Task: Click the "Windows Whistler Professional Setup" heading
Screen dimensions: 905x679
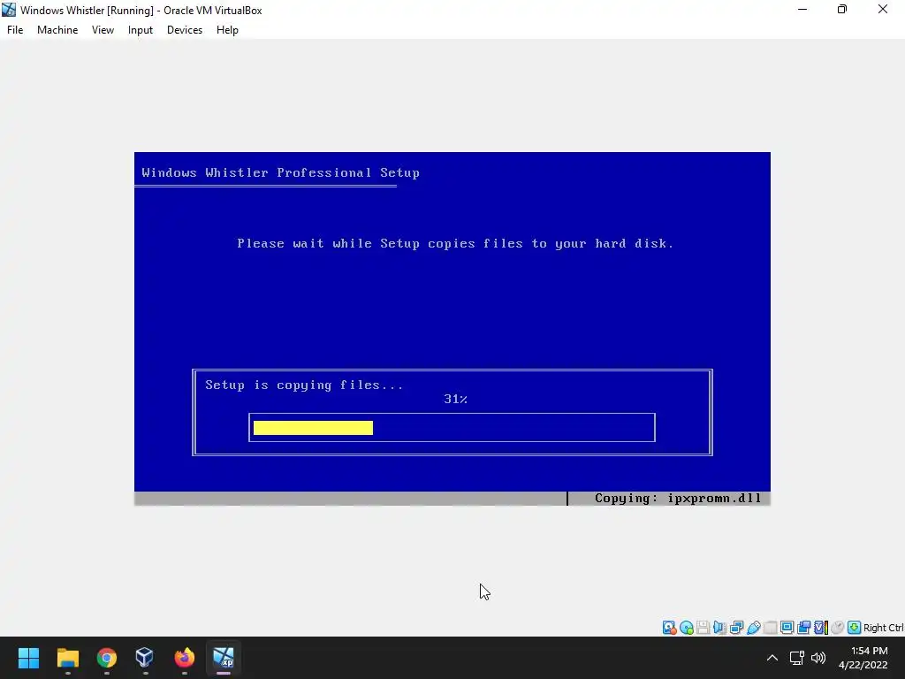Action: click(x=280, y=172)
